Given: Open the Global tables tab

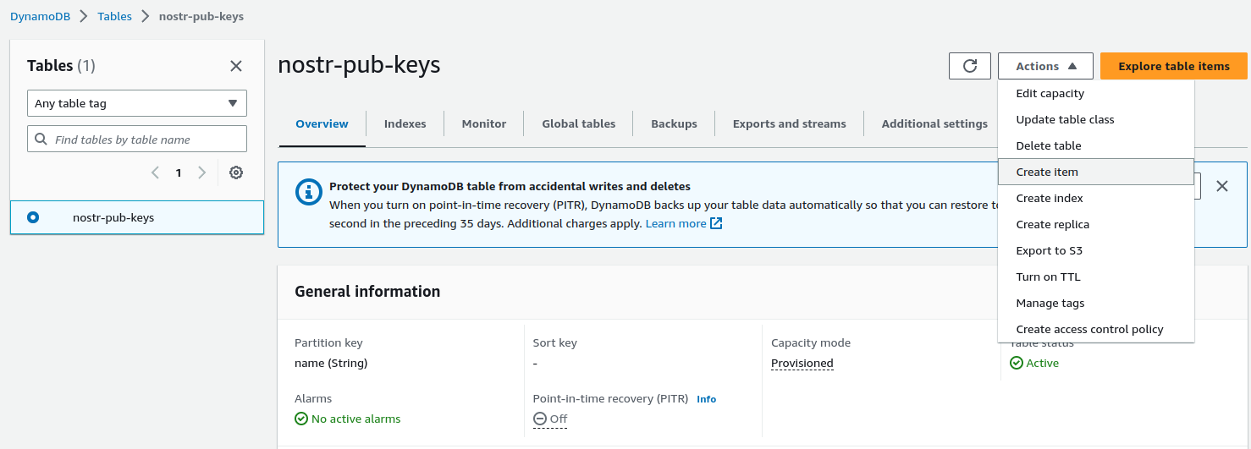Looking at the screenshot, I should click(579, 123).
